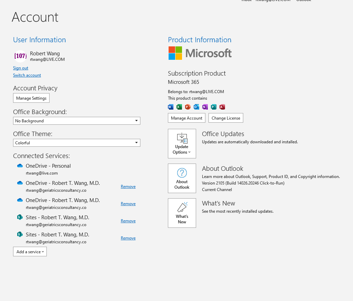Click the OneNote app icon
This screenshot has height=301, width=353.
click(205, 107)
